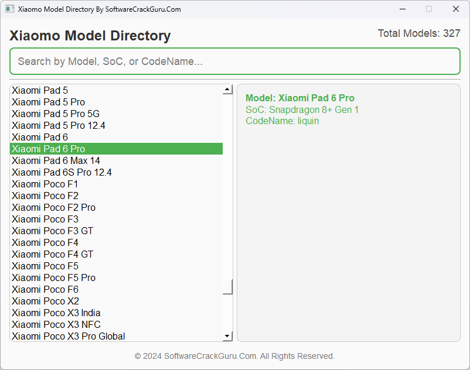
Task: Select Xiaomi Pad 6S Pro 12.4
Action: (62, 172)
